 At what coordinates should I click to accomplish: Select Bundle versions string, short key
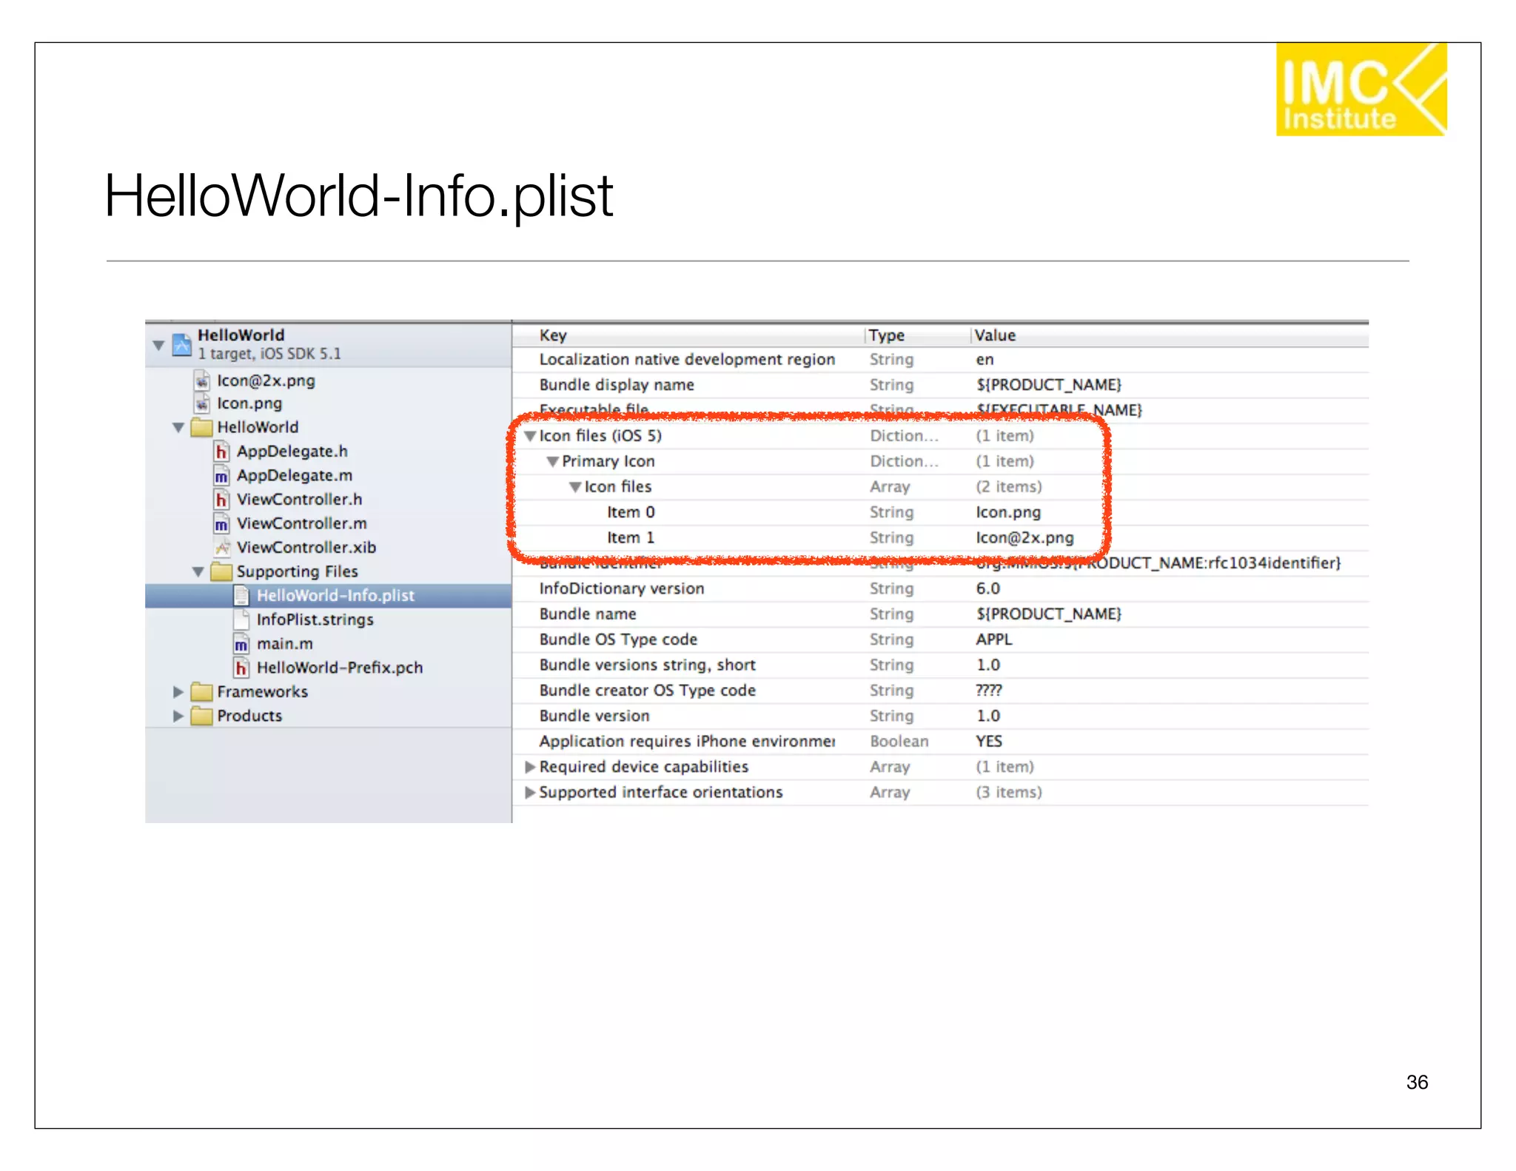648,665
